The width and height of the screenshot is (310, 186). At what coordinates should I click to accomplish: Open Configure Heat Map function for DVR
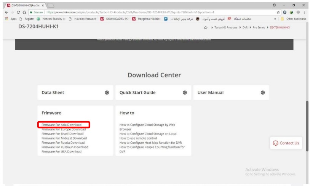150,143
